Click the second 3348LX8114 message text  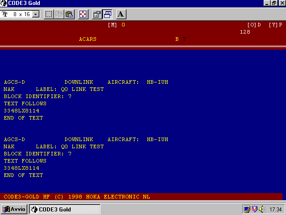(21, 168)
